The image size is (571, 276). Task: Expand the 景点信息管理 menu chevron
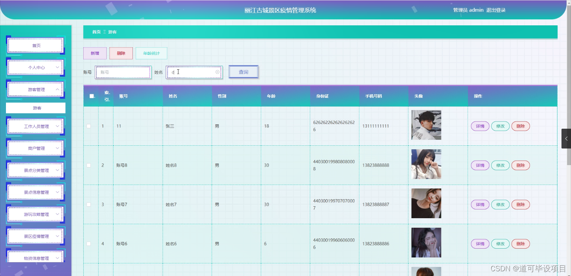point(57,192)
